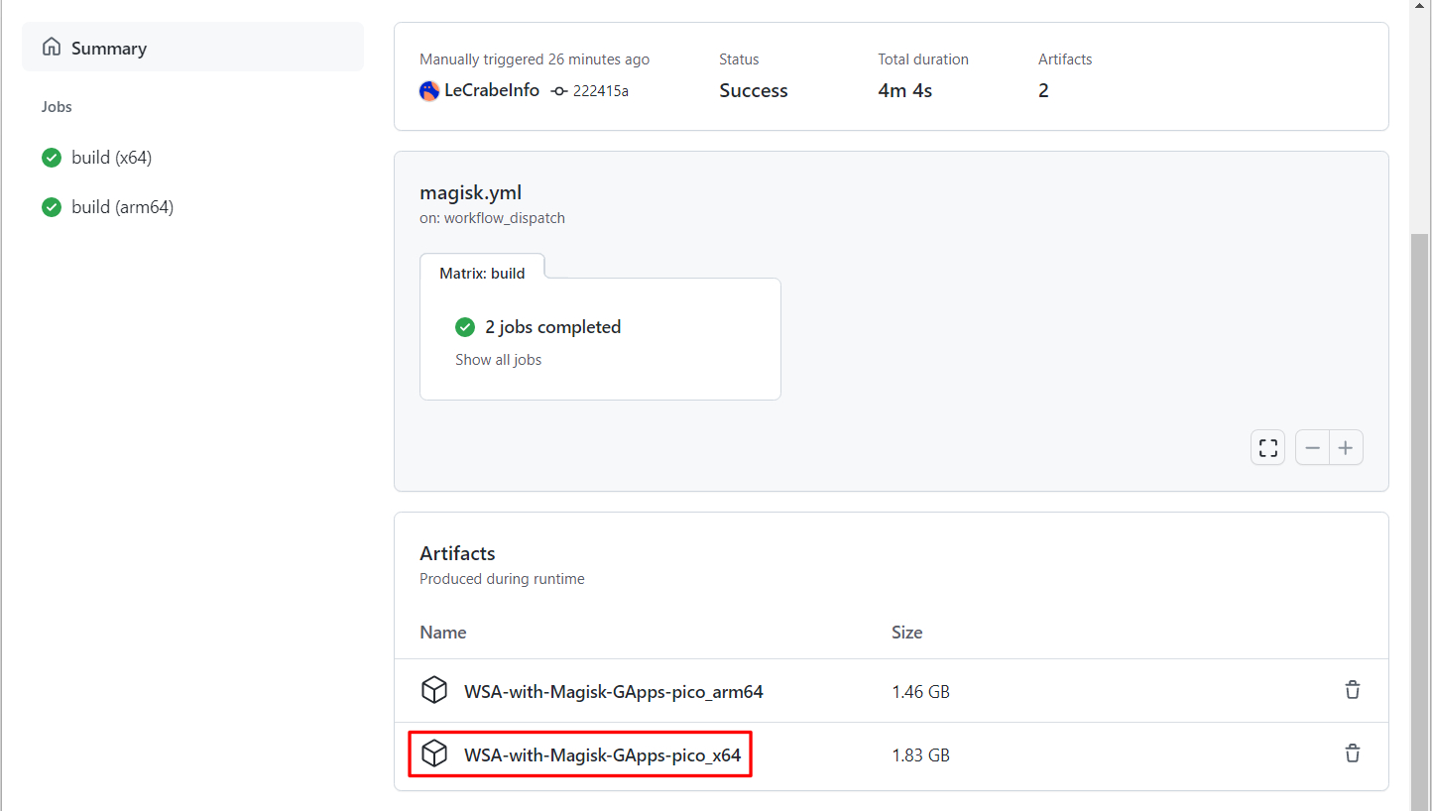Viewport: 1432px width, 811px height.
Task: Click the LeCrabeInfo avatar image
Action: [x=429, y=91]
